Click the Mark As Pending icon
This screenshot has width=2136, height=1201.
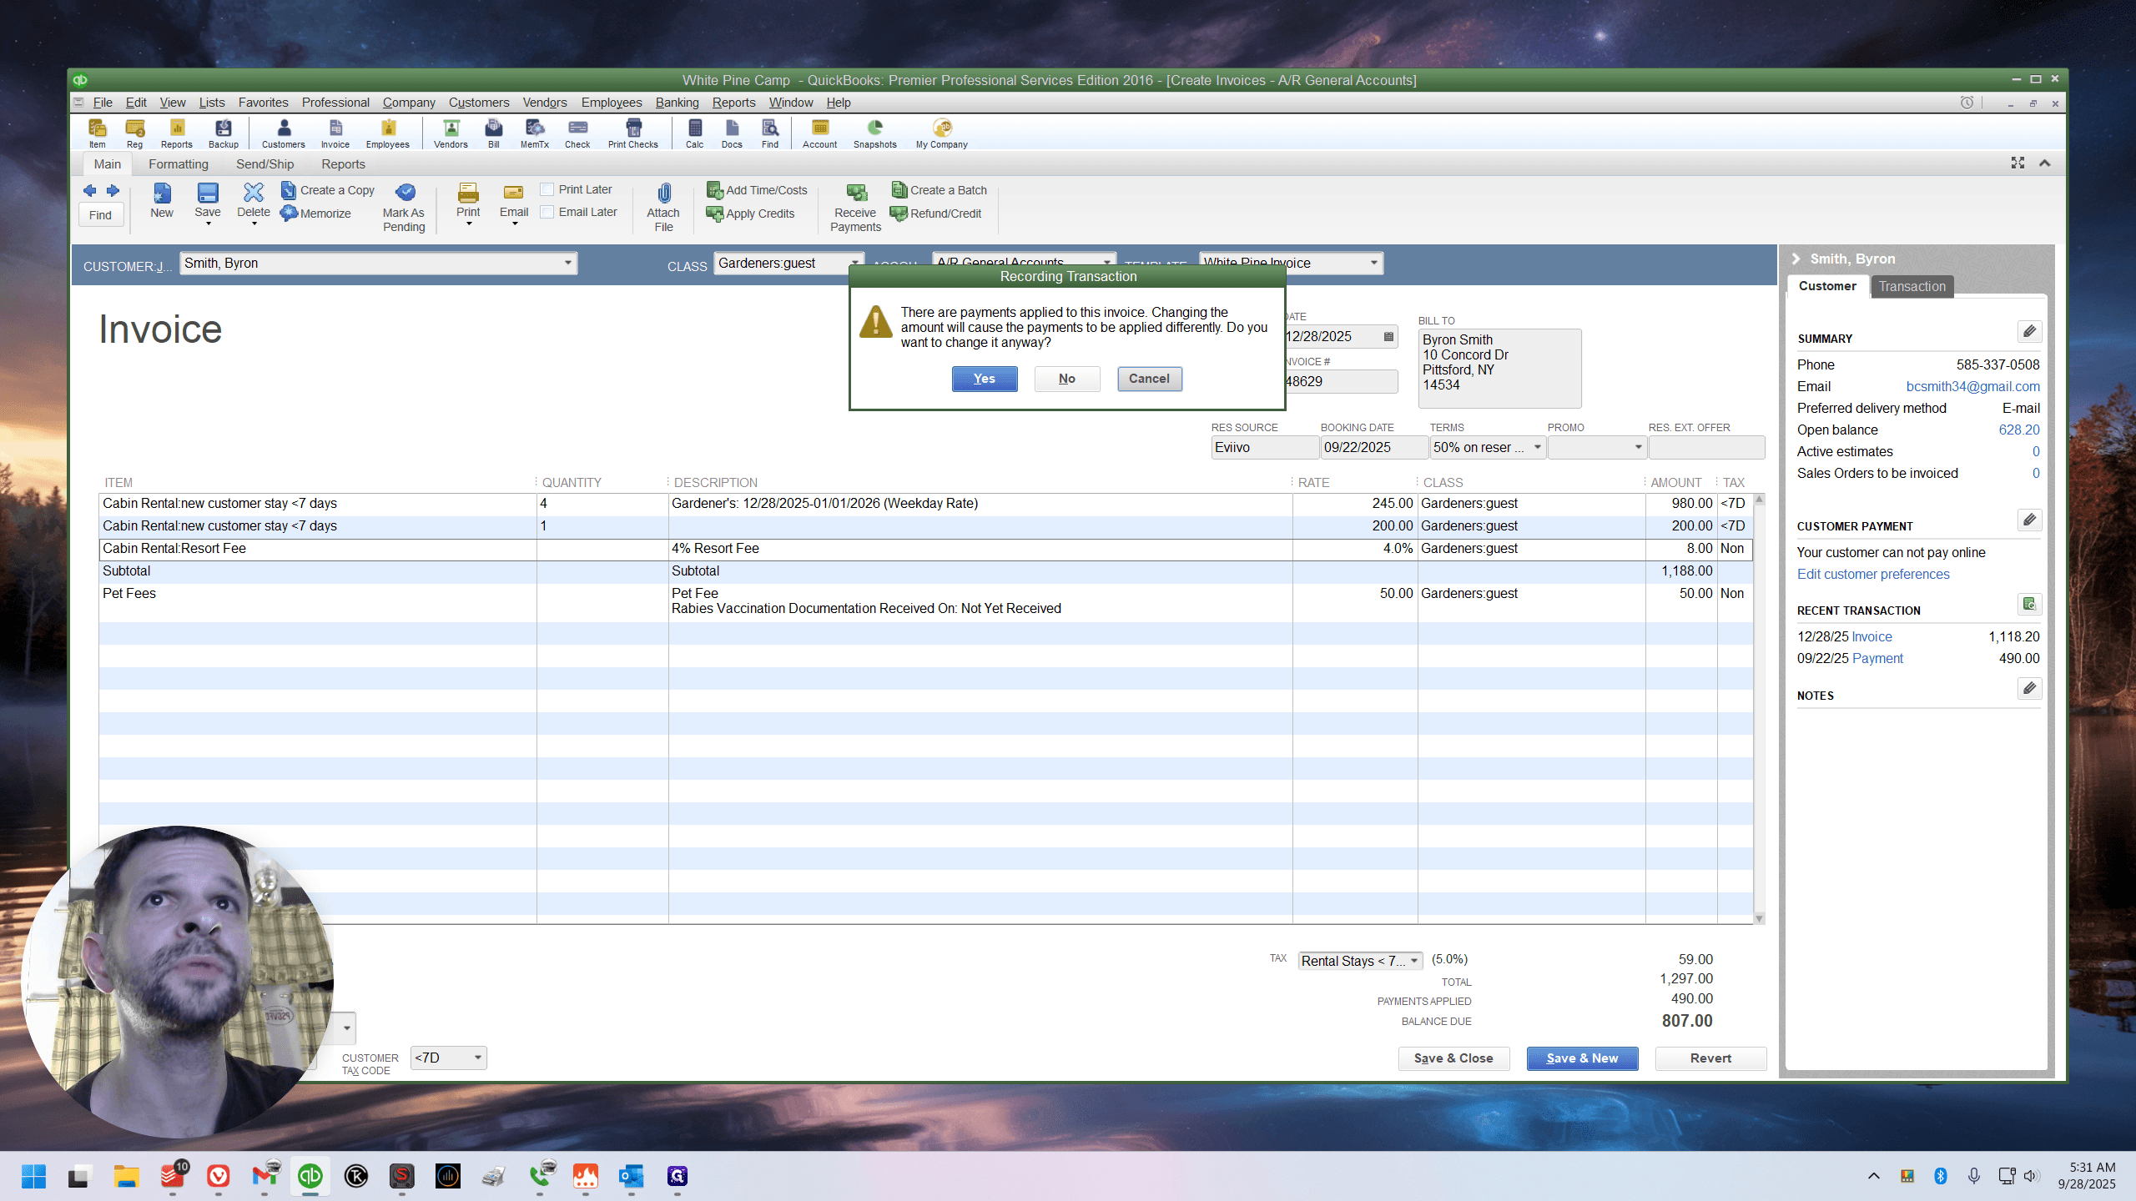tap(405, 208)
